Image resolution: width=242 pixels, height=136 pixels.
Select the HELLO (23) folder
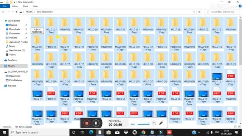pos(231,59)
